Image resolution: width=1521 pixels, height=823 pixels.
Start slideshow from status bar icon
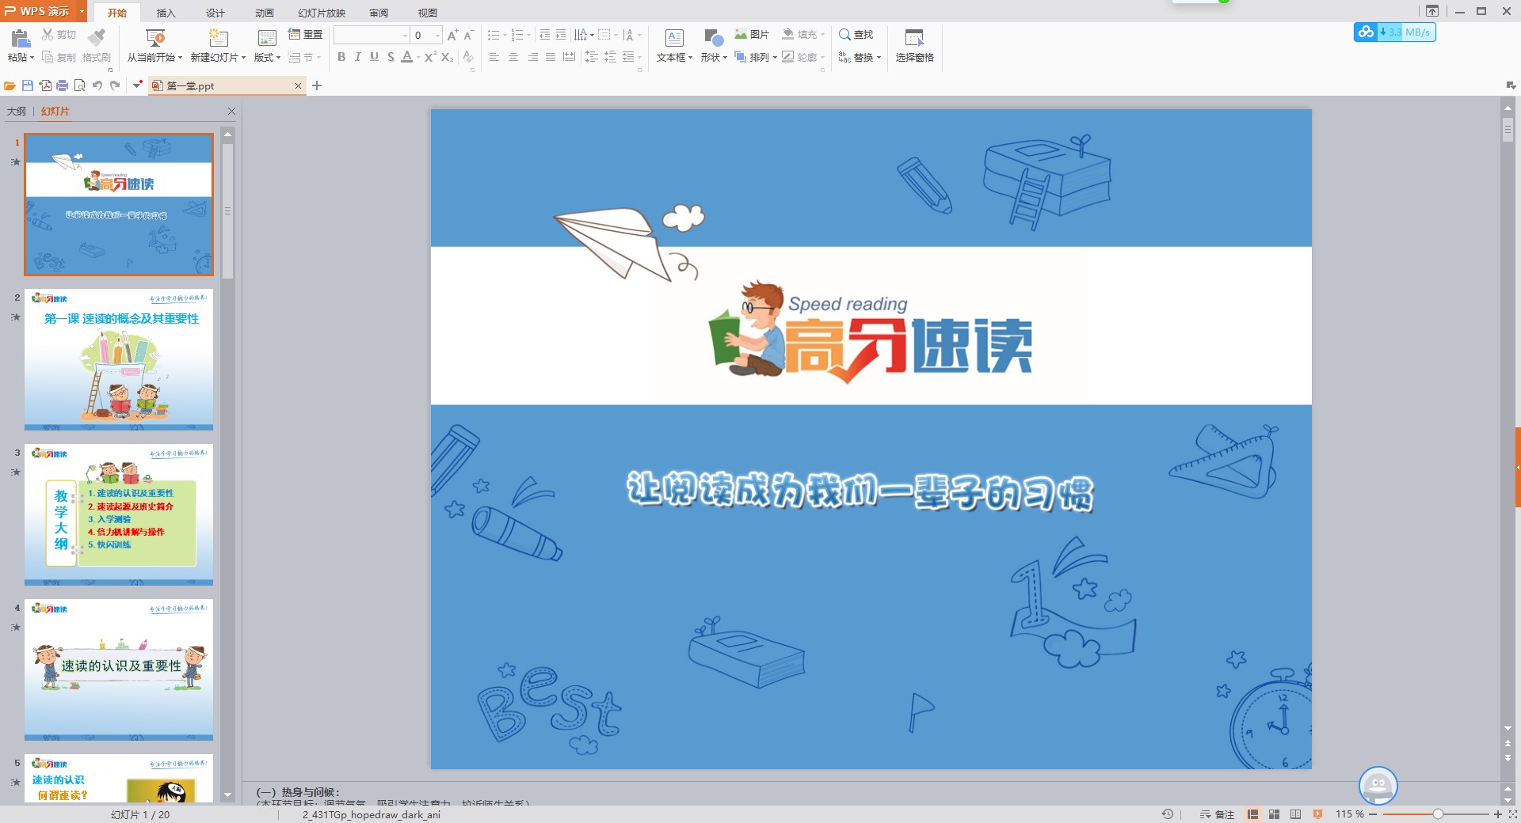(x=1317, y=814)
